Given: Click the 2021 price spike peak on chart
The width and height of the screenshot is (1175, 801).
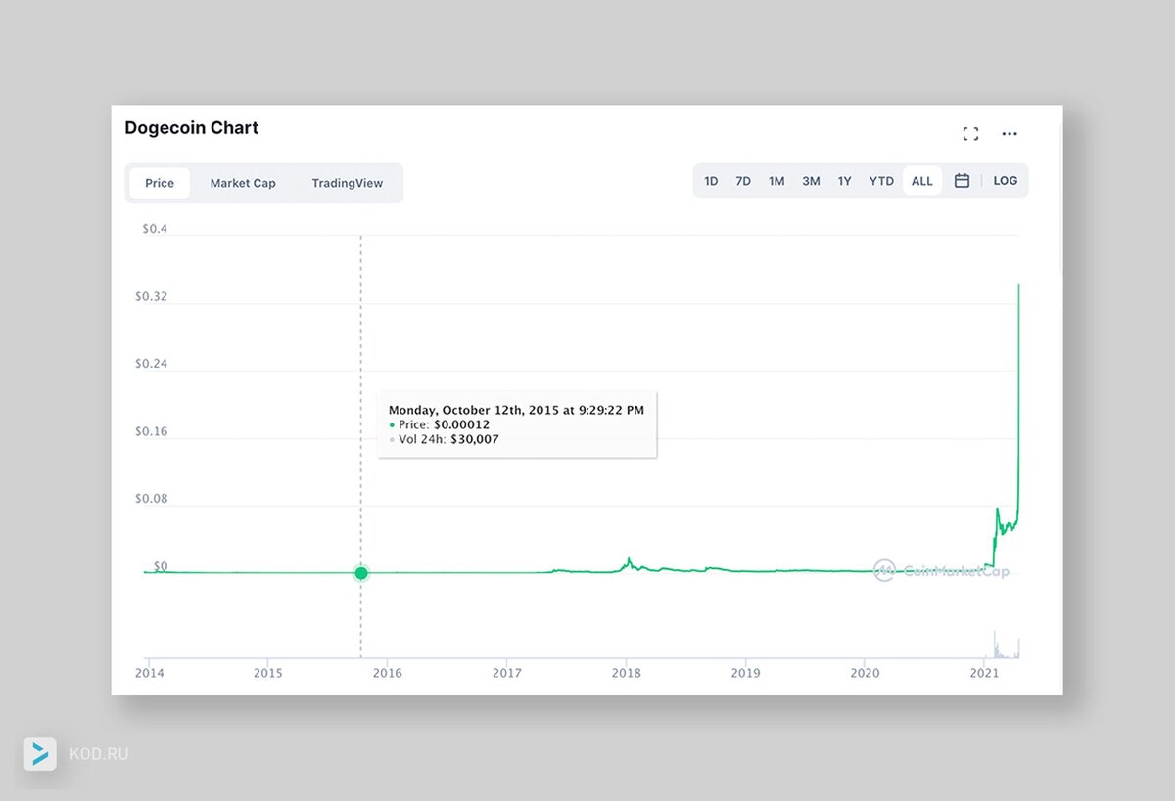Looking at the screenshot, I should tap(1019, 285).
